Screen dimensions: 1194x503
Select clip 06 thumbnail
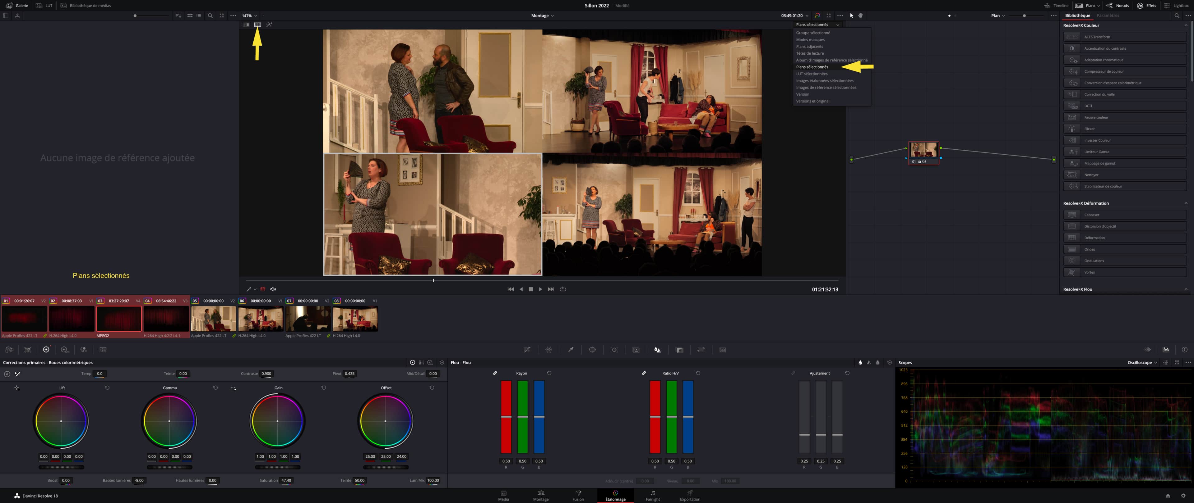tap(261, 319)
